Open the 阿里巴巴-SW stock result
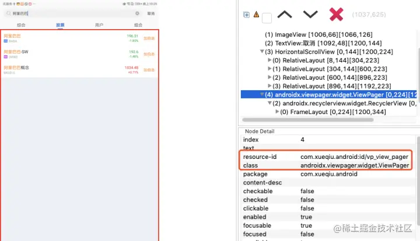The height and width of the screenshot is (241, 420). coord(79,54)
